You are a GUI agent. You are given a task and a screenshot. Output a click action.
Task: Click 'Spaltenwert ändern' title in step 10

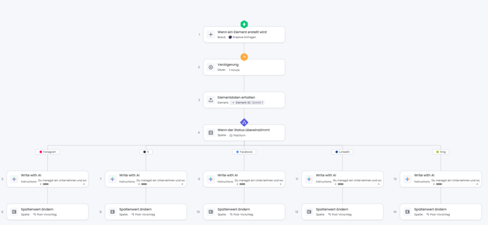click(x=234, y=209)
